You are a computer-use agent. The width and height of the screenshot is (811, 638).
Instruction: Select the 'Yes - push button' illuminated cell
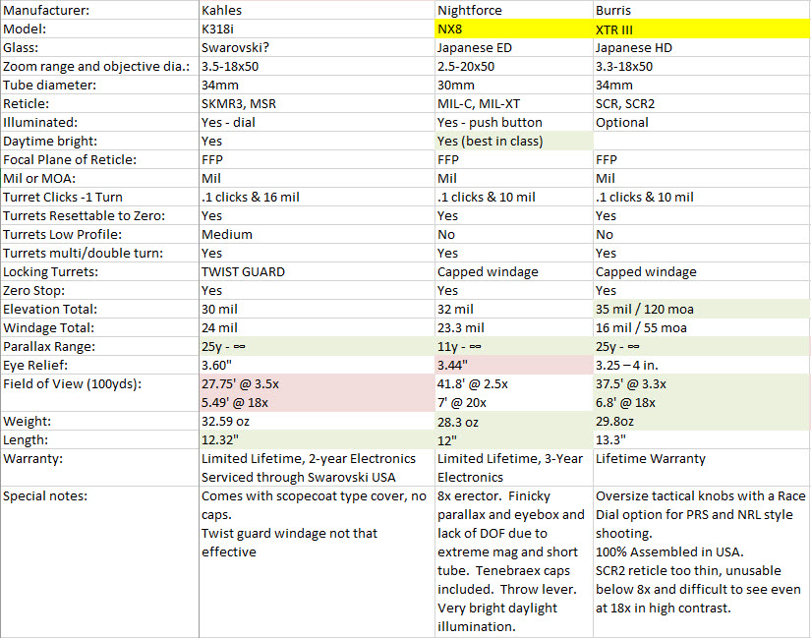(513, 123)
